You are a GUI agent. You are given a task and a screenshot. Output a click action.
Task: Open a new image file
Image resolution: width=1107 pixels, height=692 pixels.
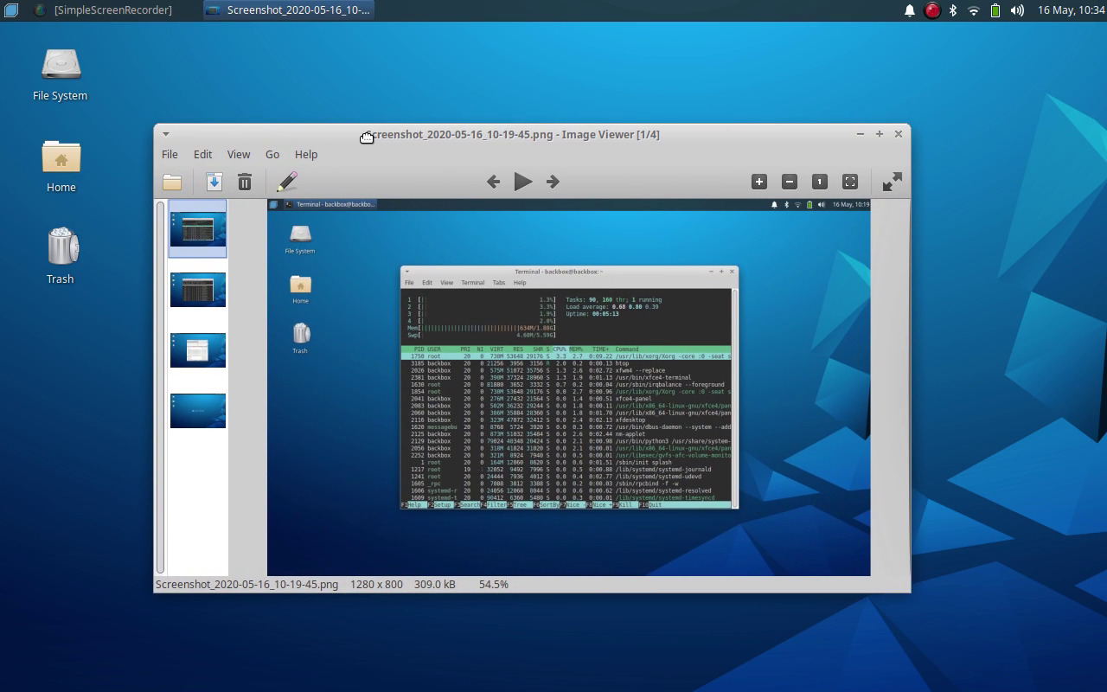[171, 182]
